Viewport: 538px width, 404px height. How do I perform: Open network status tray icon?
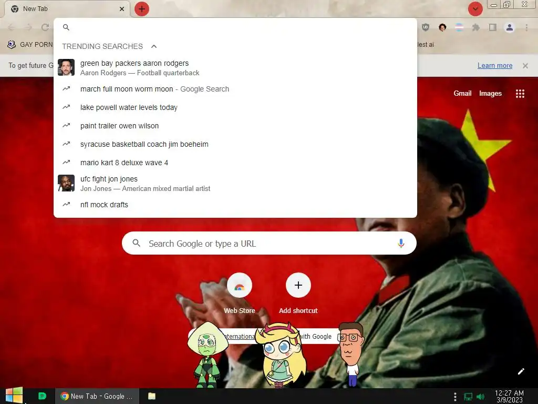point(468,397)
